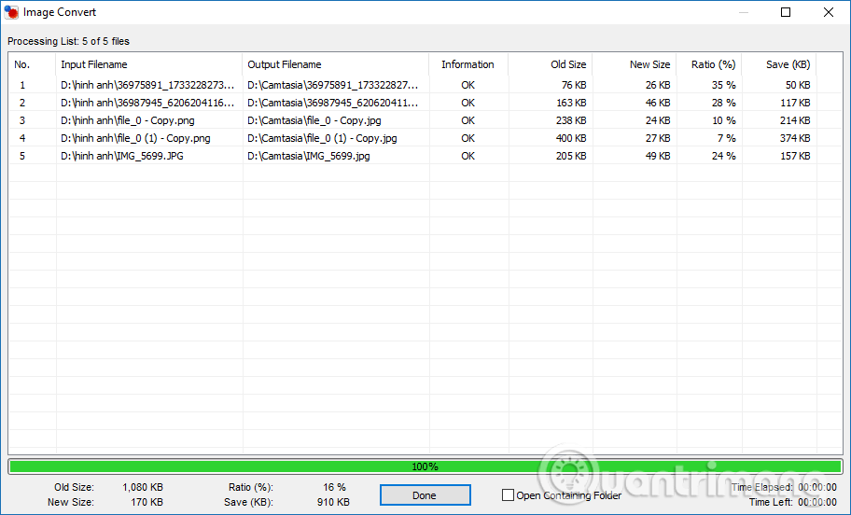Sort by Output Filename column header
Viewport: 851px width, 515px height.
285,64
